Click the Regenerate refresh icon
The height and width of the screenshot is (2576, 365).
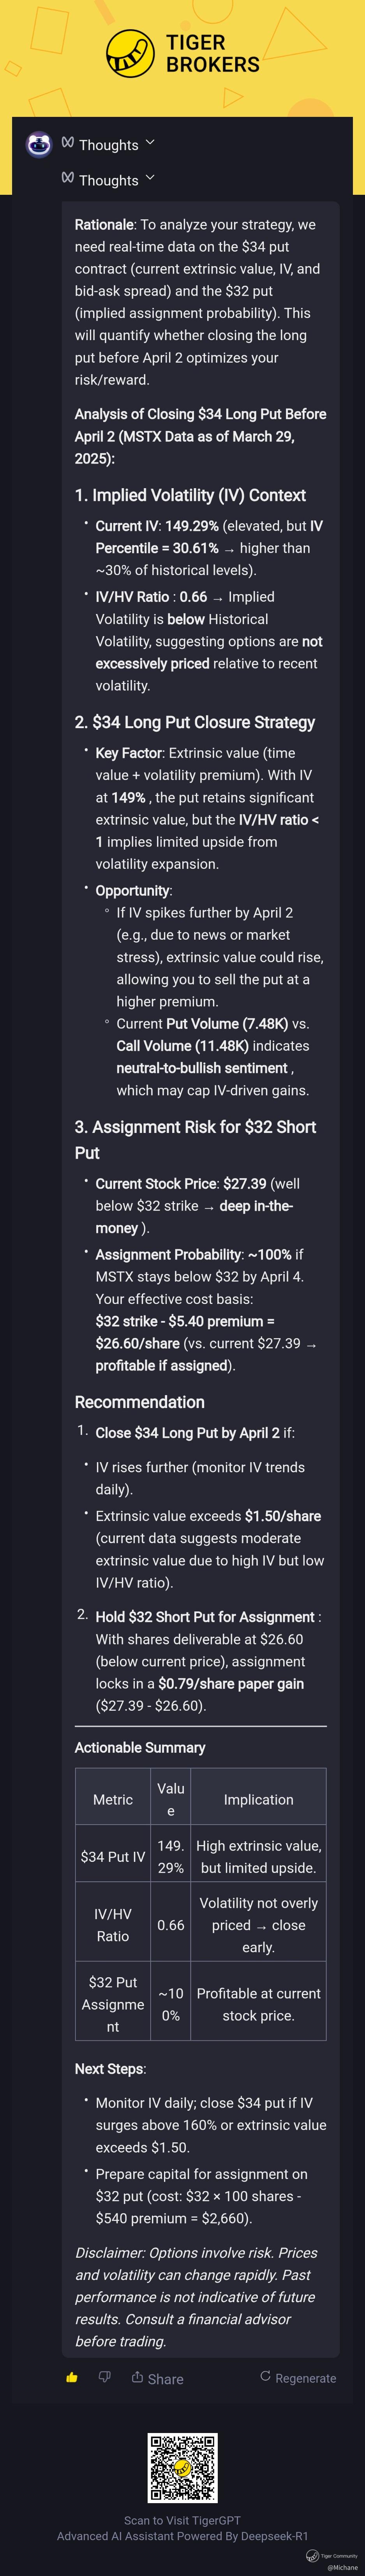click(x=265, y=2377)
